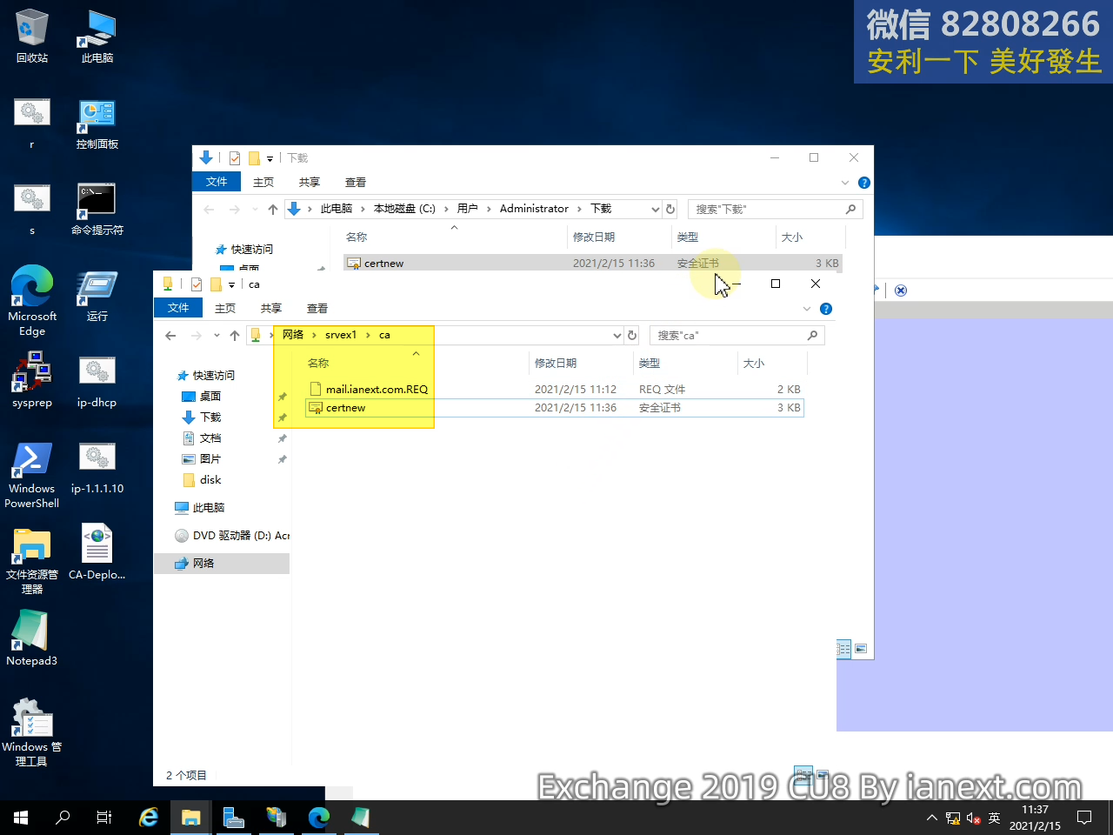Open ip-dhcp script icon on desktop
Image resolution: width=1113 pixels, height=835 pixels.
[97, 380]
